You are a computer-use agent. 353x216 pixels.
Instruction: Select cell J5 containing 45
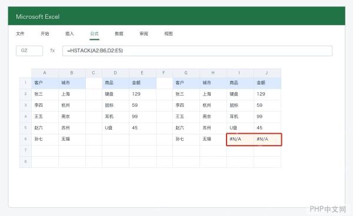click(267, 128)
